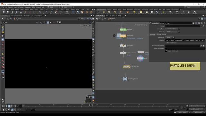Open the Main radial menu dropdown
Viewport: 206px width, 116px height.
coord(68,7)
